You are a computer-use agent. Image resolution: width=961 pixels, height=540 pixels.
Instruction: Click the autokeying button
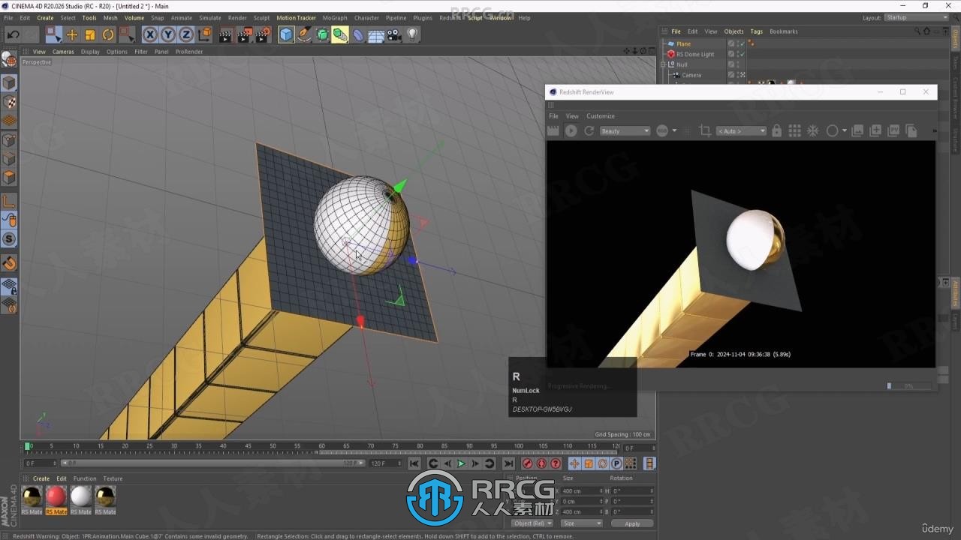click(x=541, y=463)
